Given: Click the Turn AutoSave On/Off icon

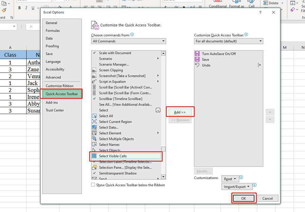Looking at the screenshot, I should (x=197, y=54).
